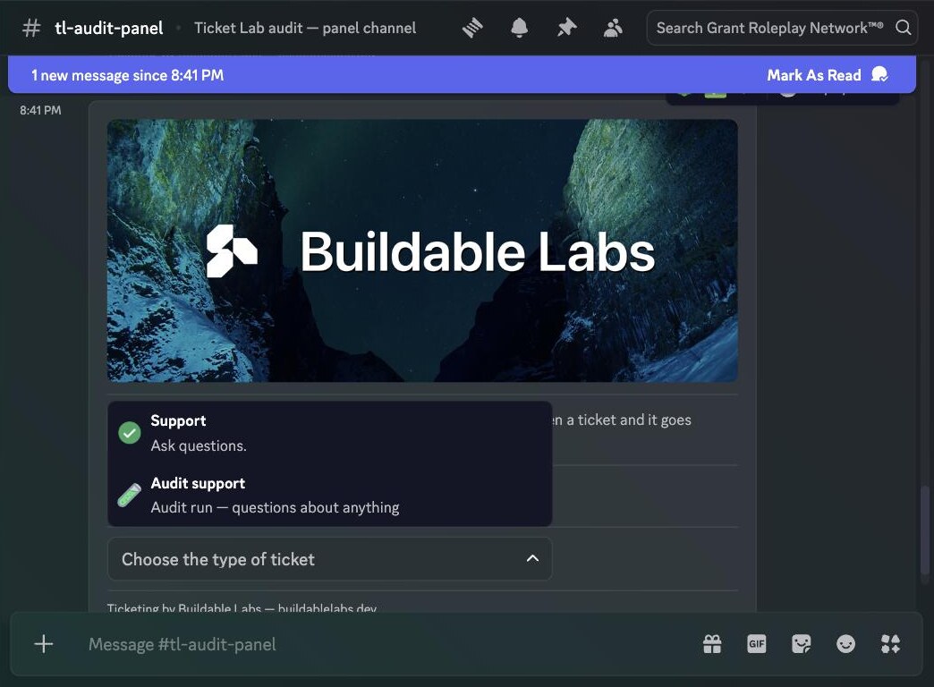Open the sticker picker
934x687 pixels.
tap(802, 643)
